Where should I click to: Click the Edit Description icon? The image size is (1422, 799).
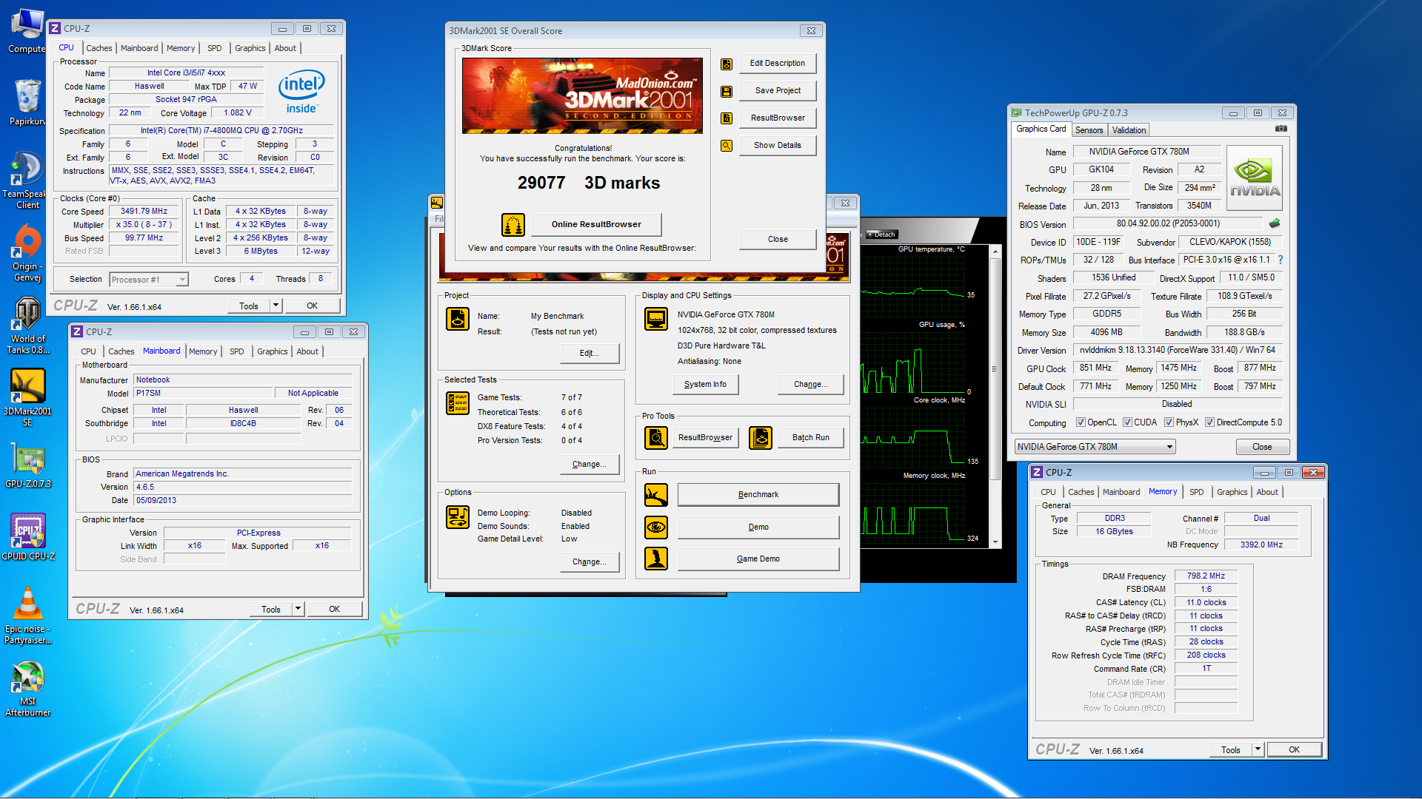(x=727, y=64)
